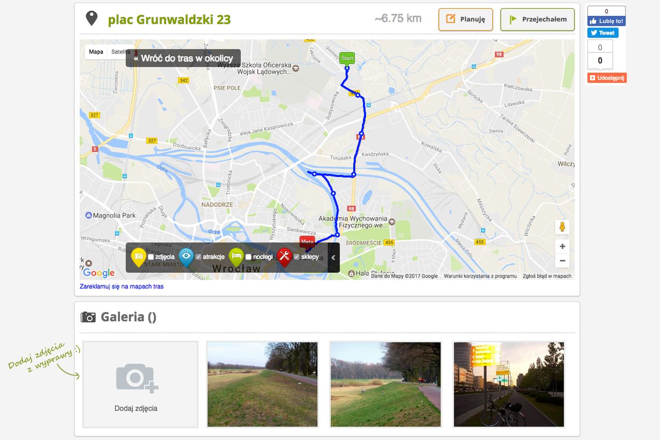Click the red tools shops pin icon
This screenshot has height=440, width=660.
(x=285, y=257)
